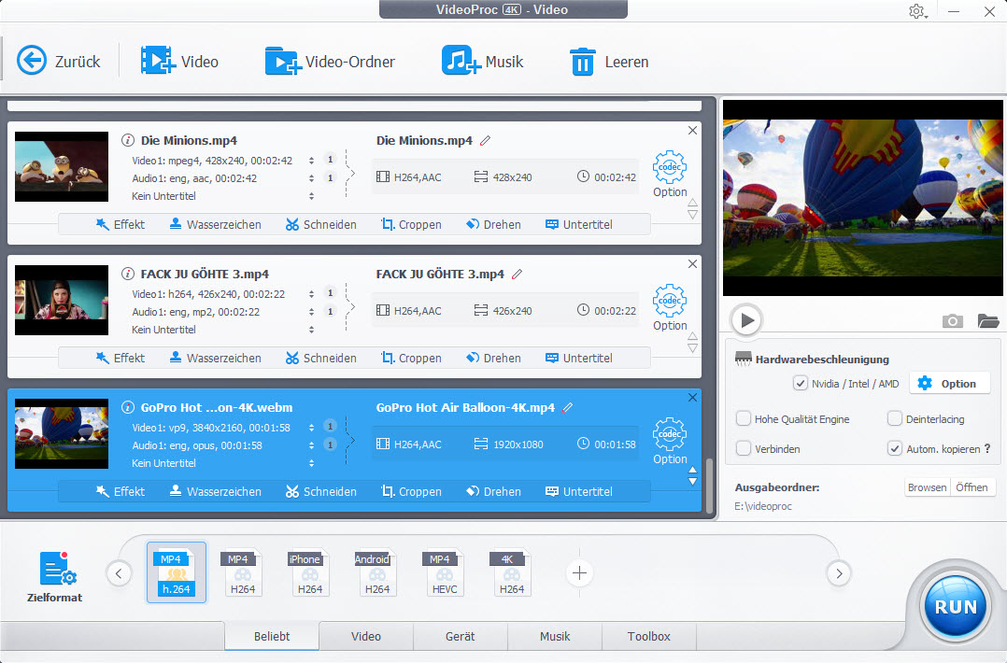Change audio track selector for FACK JU GÖHTE 3.mp4

311,311
